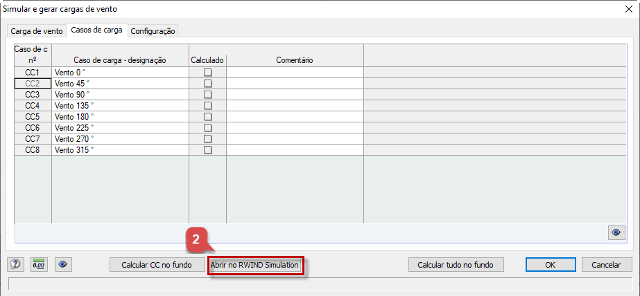
Task: Select row header CC8
Action: coord(33,149)
